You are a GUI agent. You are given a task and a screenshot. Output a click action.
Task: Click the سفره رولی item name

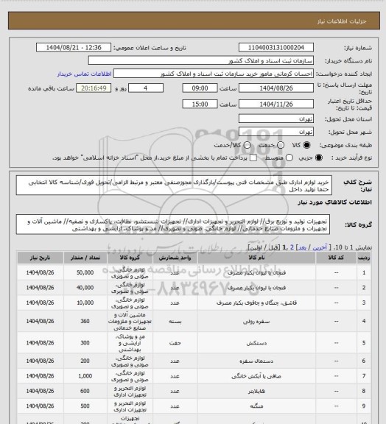(256, 322)
